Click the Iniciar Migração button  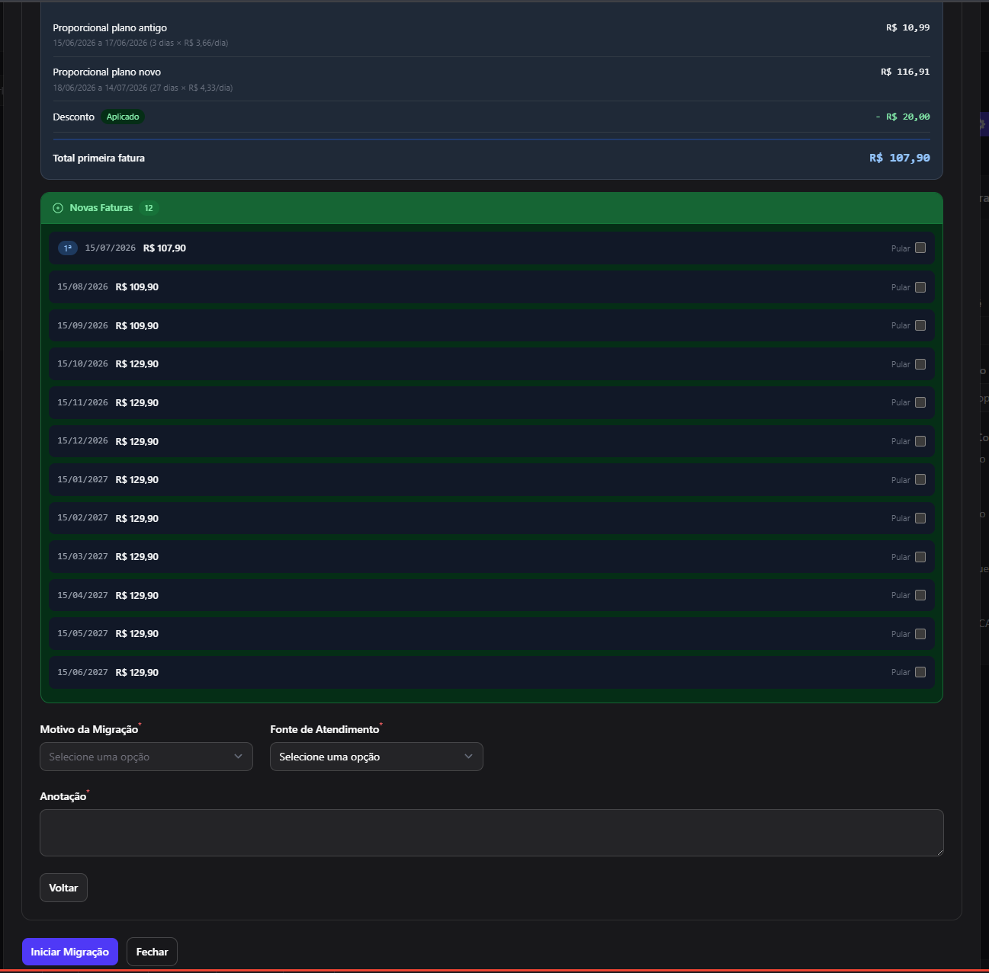coord(70,952)
